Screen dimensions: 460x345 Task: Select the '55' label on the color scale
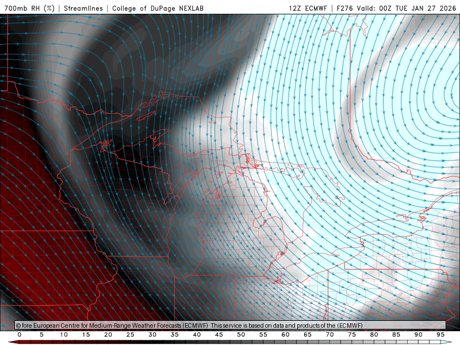pyautogui.click(x=263, y=335)
